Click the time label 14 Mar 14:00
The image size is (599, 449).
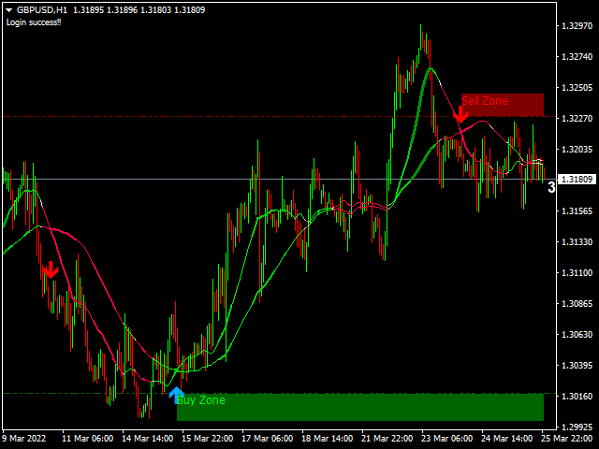148,439
